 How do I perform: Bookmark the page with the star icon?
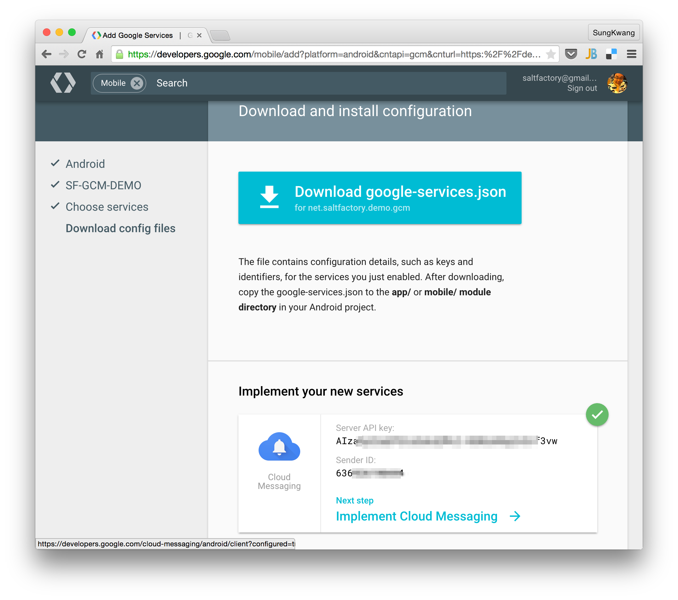(551, 54)
